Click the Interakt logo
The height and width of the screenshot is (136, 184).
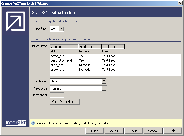pos(16,123)
